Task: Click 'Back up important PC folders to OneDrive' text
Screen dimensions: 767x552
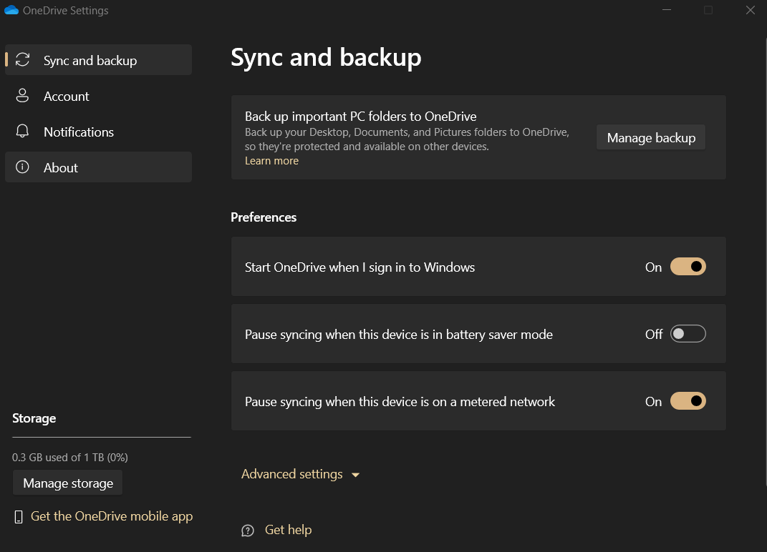Action: 360,117
